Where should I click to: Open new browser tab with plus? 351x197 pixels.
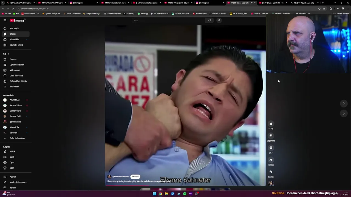323,3
